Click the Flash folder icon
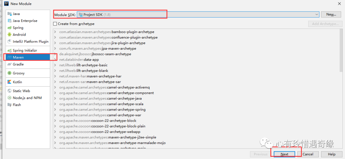 [10, 105]
